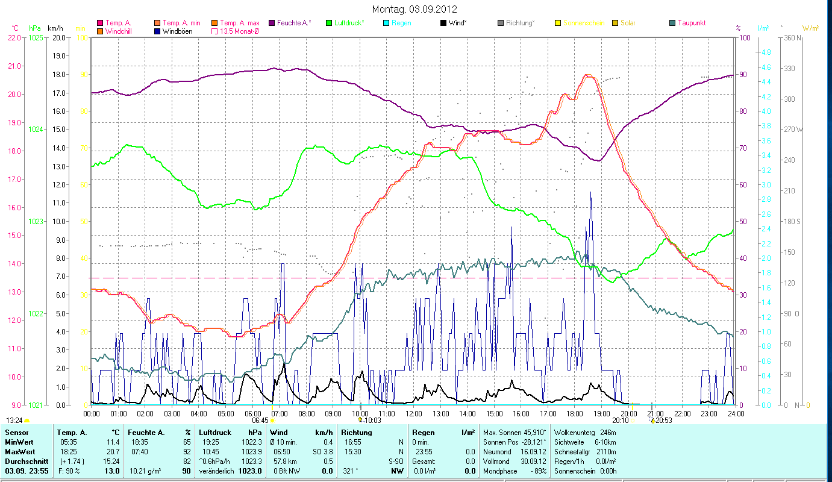
Task: Click the 0.0 l/m² rain value
Action: pyautogui.click(x=424, y=471)
